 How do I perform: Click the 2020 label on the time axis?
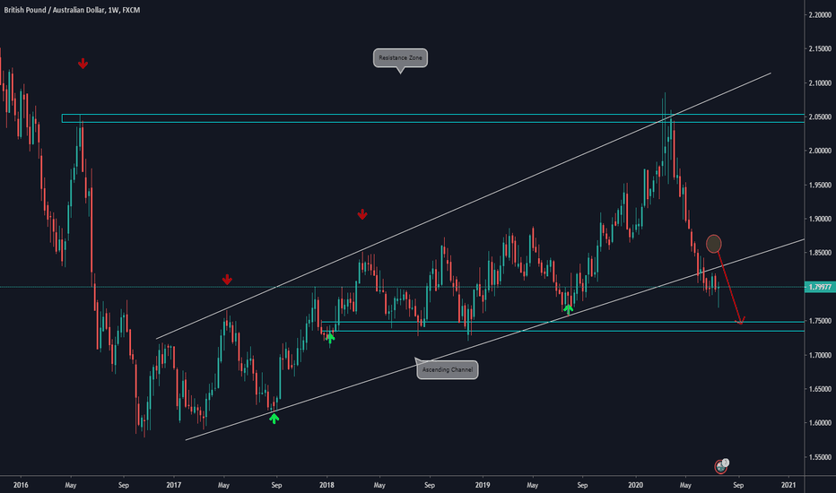(636, 485)
